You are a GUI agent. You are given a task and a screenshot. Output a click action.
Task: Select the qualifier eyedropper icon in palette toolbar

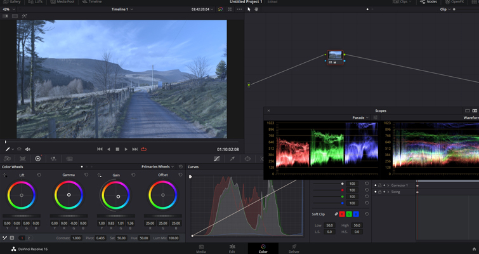(232, 159)
